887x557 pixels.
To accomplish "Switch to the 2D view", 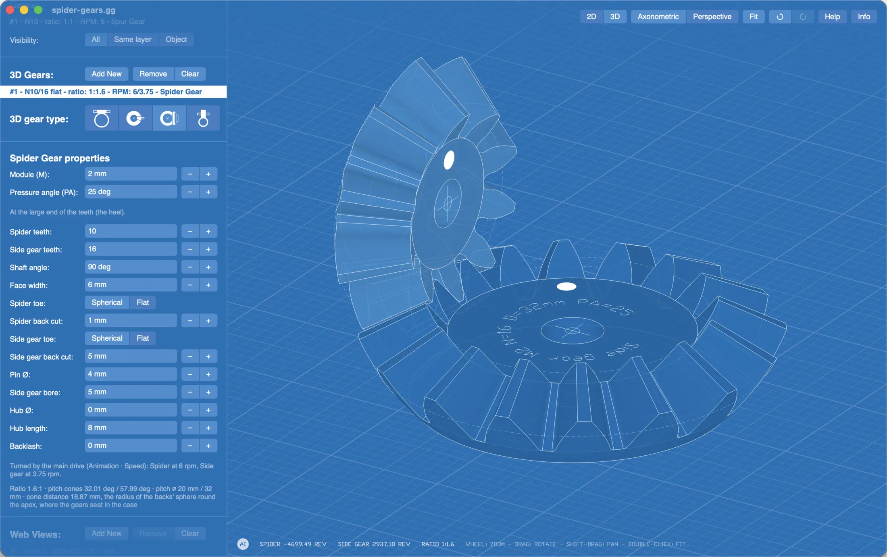I will click(x=591, y=17).
